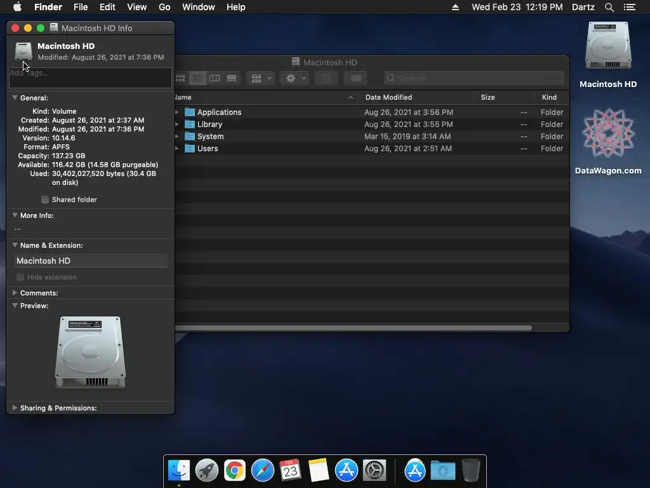Open the group-by arrangement dropdown
Viewport: 650px width, 488px height.
click(x=261, y=78)
